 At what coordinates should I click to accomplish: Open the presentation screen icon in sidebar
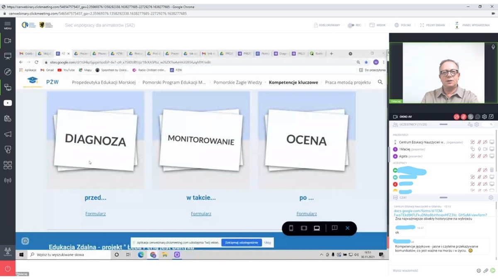pyautogui.click(x=7, y=56)
